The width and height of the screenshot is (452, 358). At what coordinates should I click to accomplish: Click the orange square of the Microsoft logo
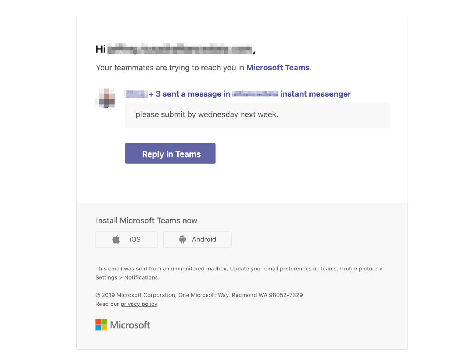[x=97, y=321]
